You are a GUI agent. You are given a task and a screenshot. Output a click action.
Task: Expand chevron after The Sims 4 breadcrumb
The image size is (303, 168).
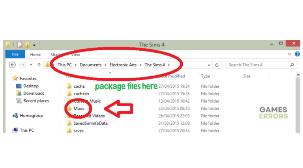tap(169, 65)
